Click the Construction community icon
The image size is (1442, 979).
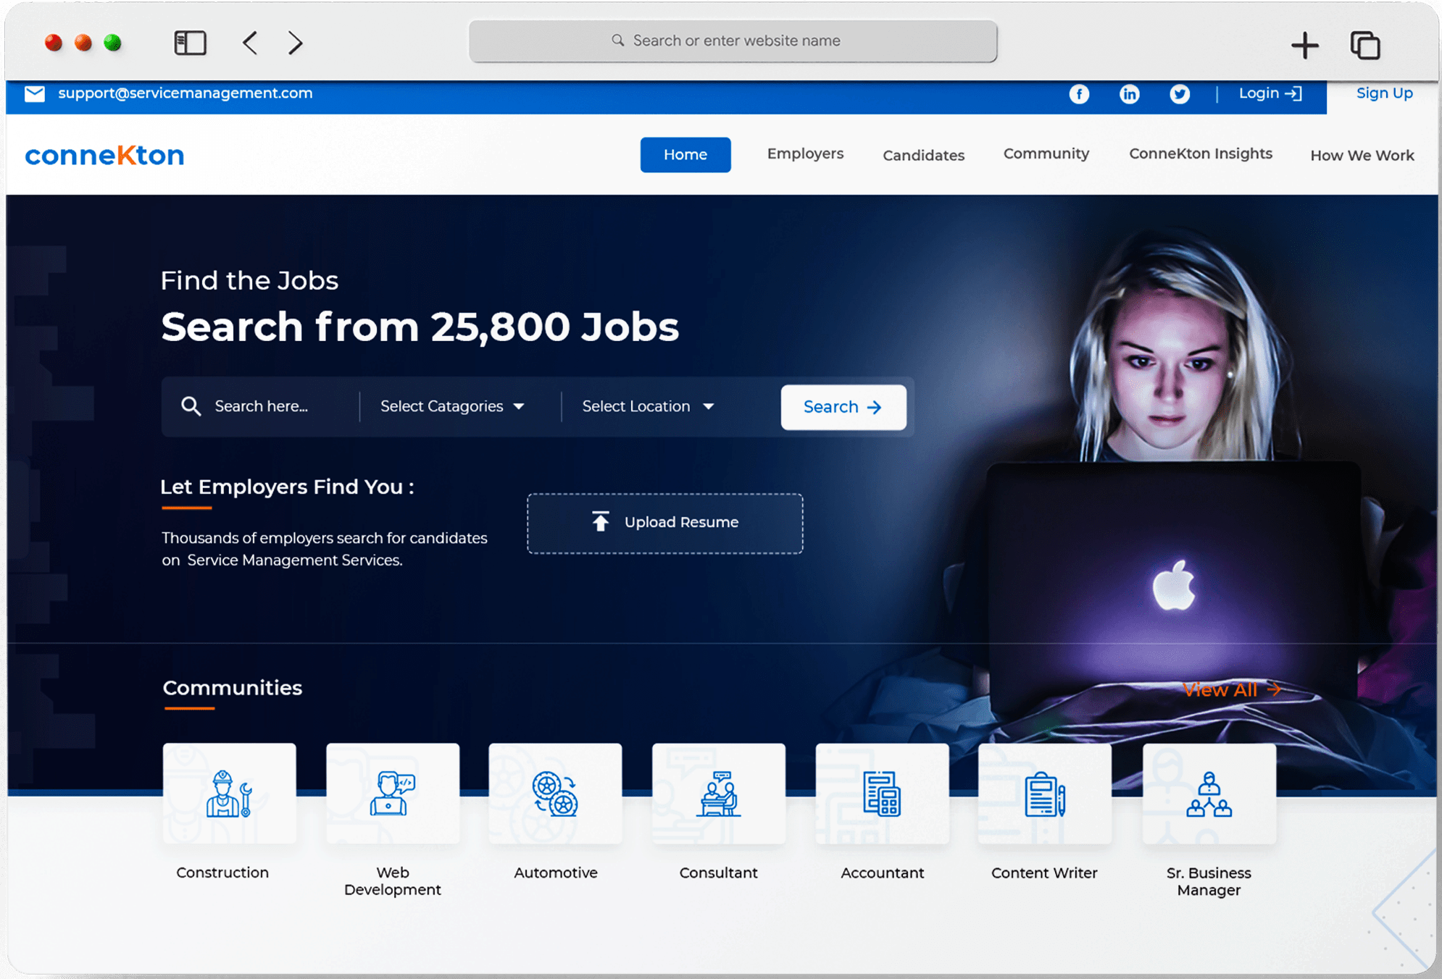click(x=229, y=794)
